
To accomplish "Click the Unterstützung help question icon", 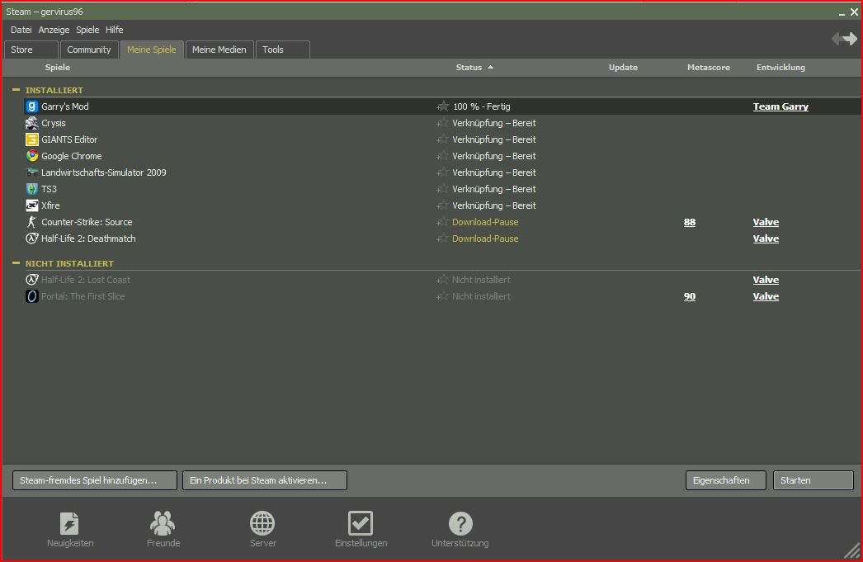I will (x=460, y=523).
